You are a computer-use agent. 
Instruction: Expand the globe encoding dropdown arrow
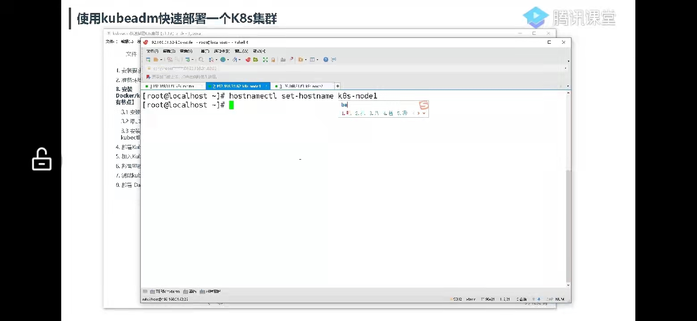point(228,60)
